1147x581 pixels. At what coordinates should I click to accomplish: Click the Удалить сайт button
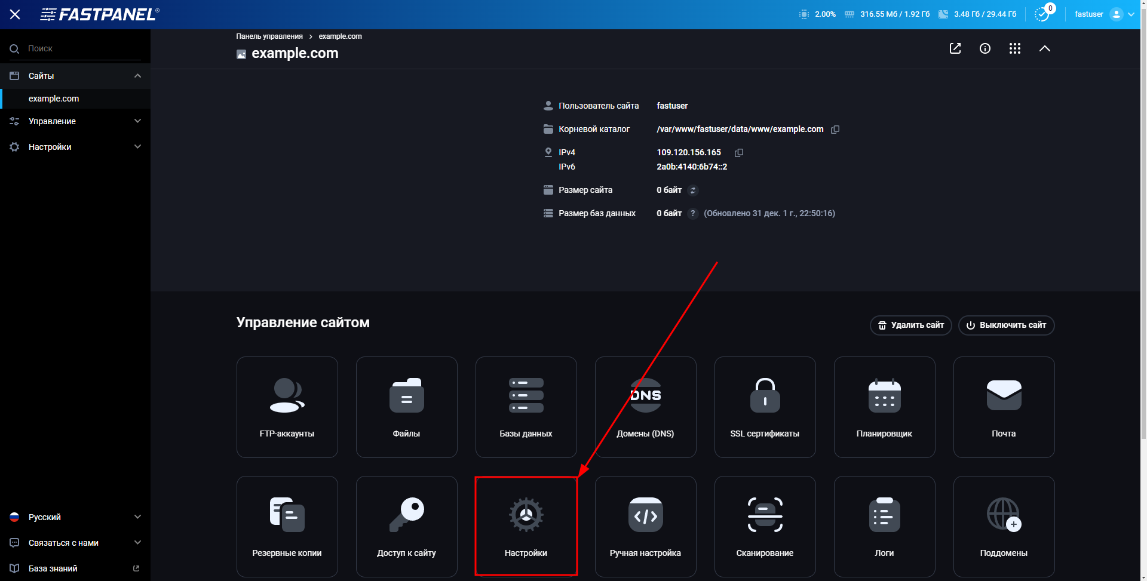pyautogui.click(x=910, y=325)
